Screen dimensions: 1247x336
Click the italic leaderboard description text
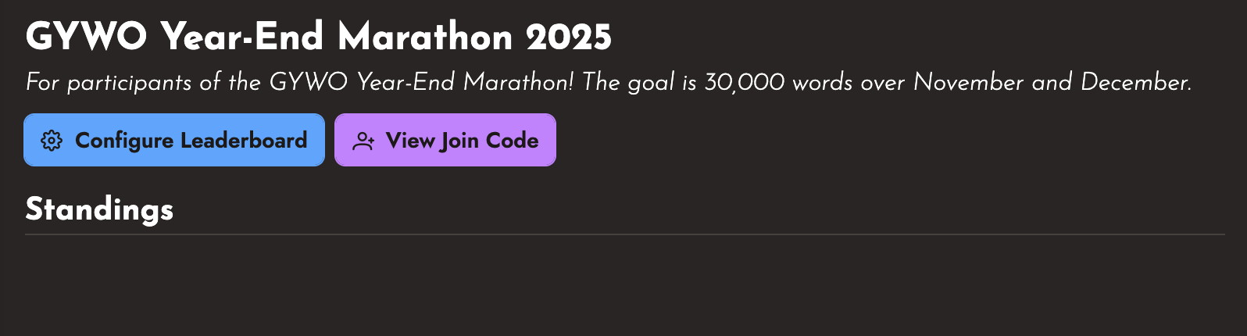coord(608,82)
